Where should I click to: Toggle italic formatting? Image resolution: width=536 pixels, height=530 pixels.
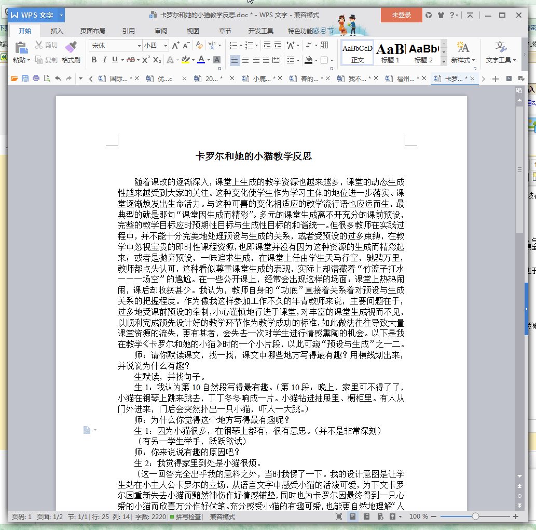104,60
